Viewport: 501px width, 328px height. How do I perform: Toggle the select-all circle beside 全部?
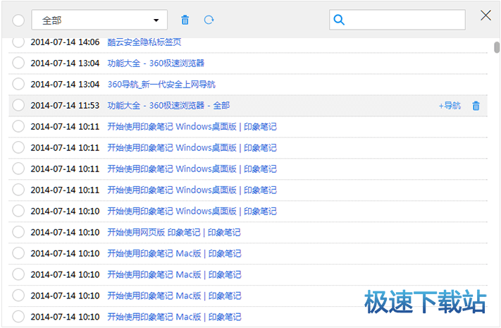(x=18, y=20)
